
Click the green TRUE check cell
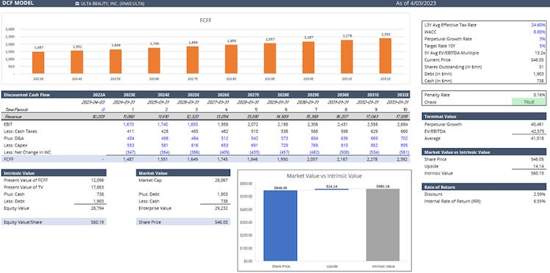click(x=529, y=102)
